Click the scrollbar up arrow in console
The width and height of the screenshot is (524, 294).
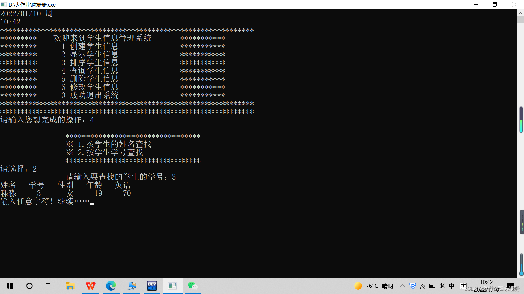coord(520,13)
